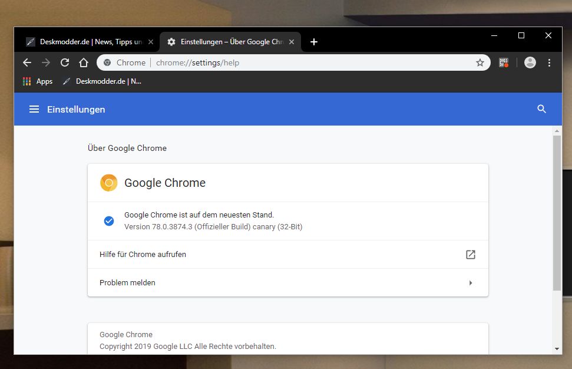Click the external-link icon beside Hilfe für Chrome
Screen dimensions: 572x369
pyautogui.click(x=471, y=255)
